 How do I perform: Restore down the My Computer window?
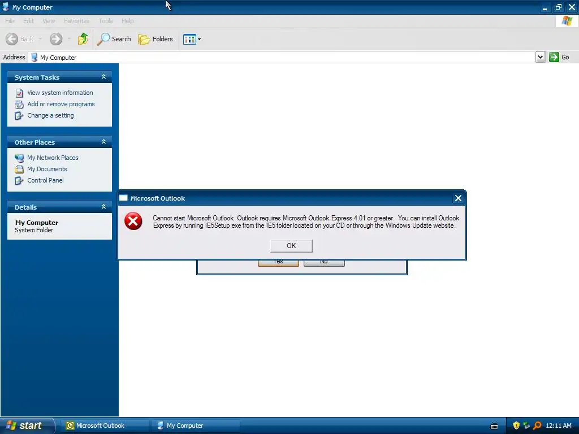tap(558, 7)
